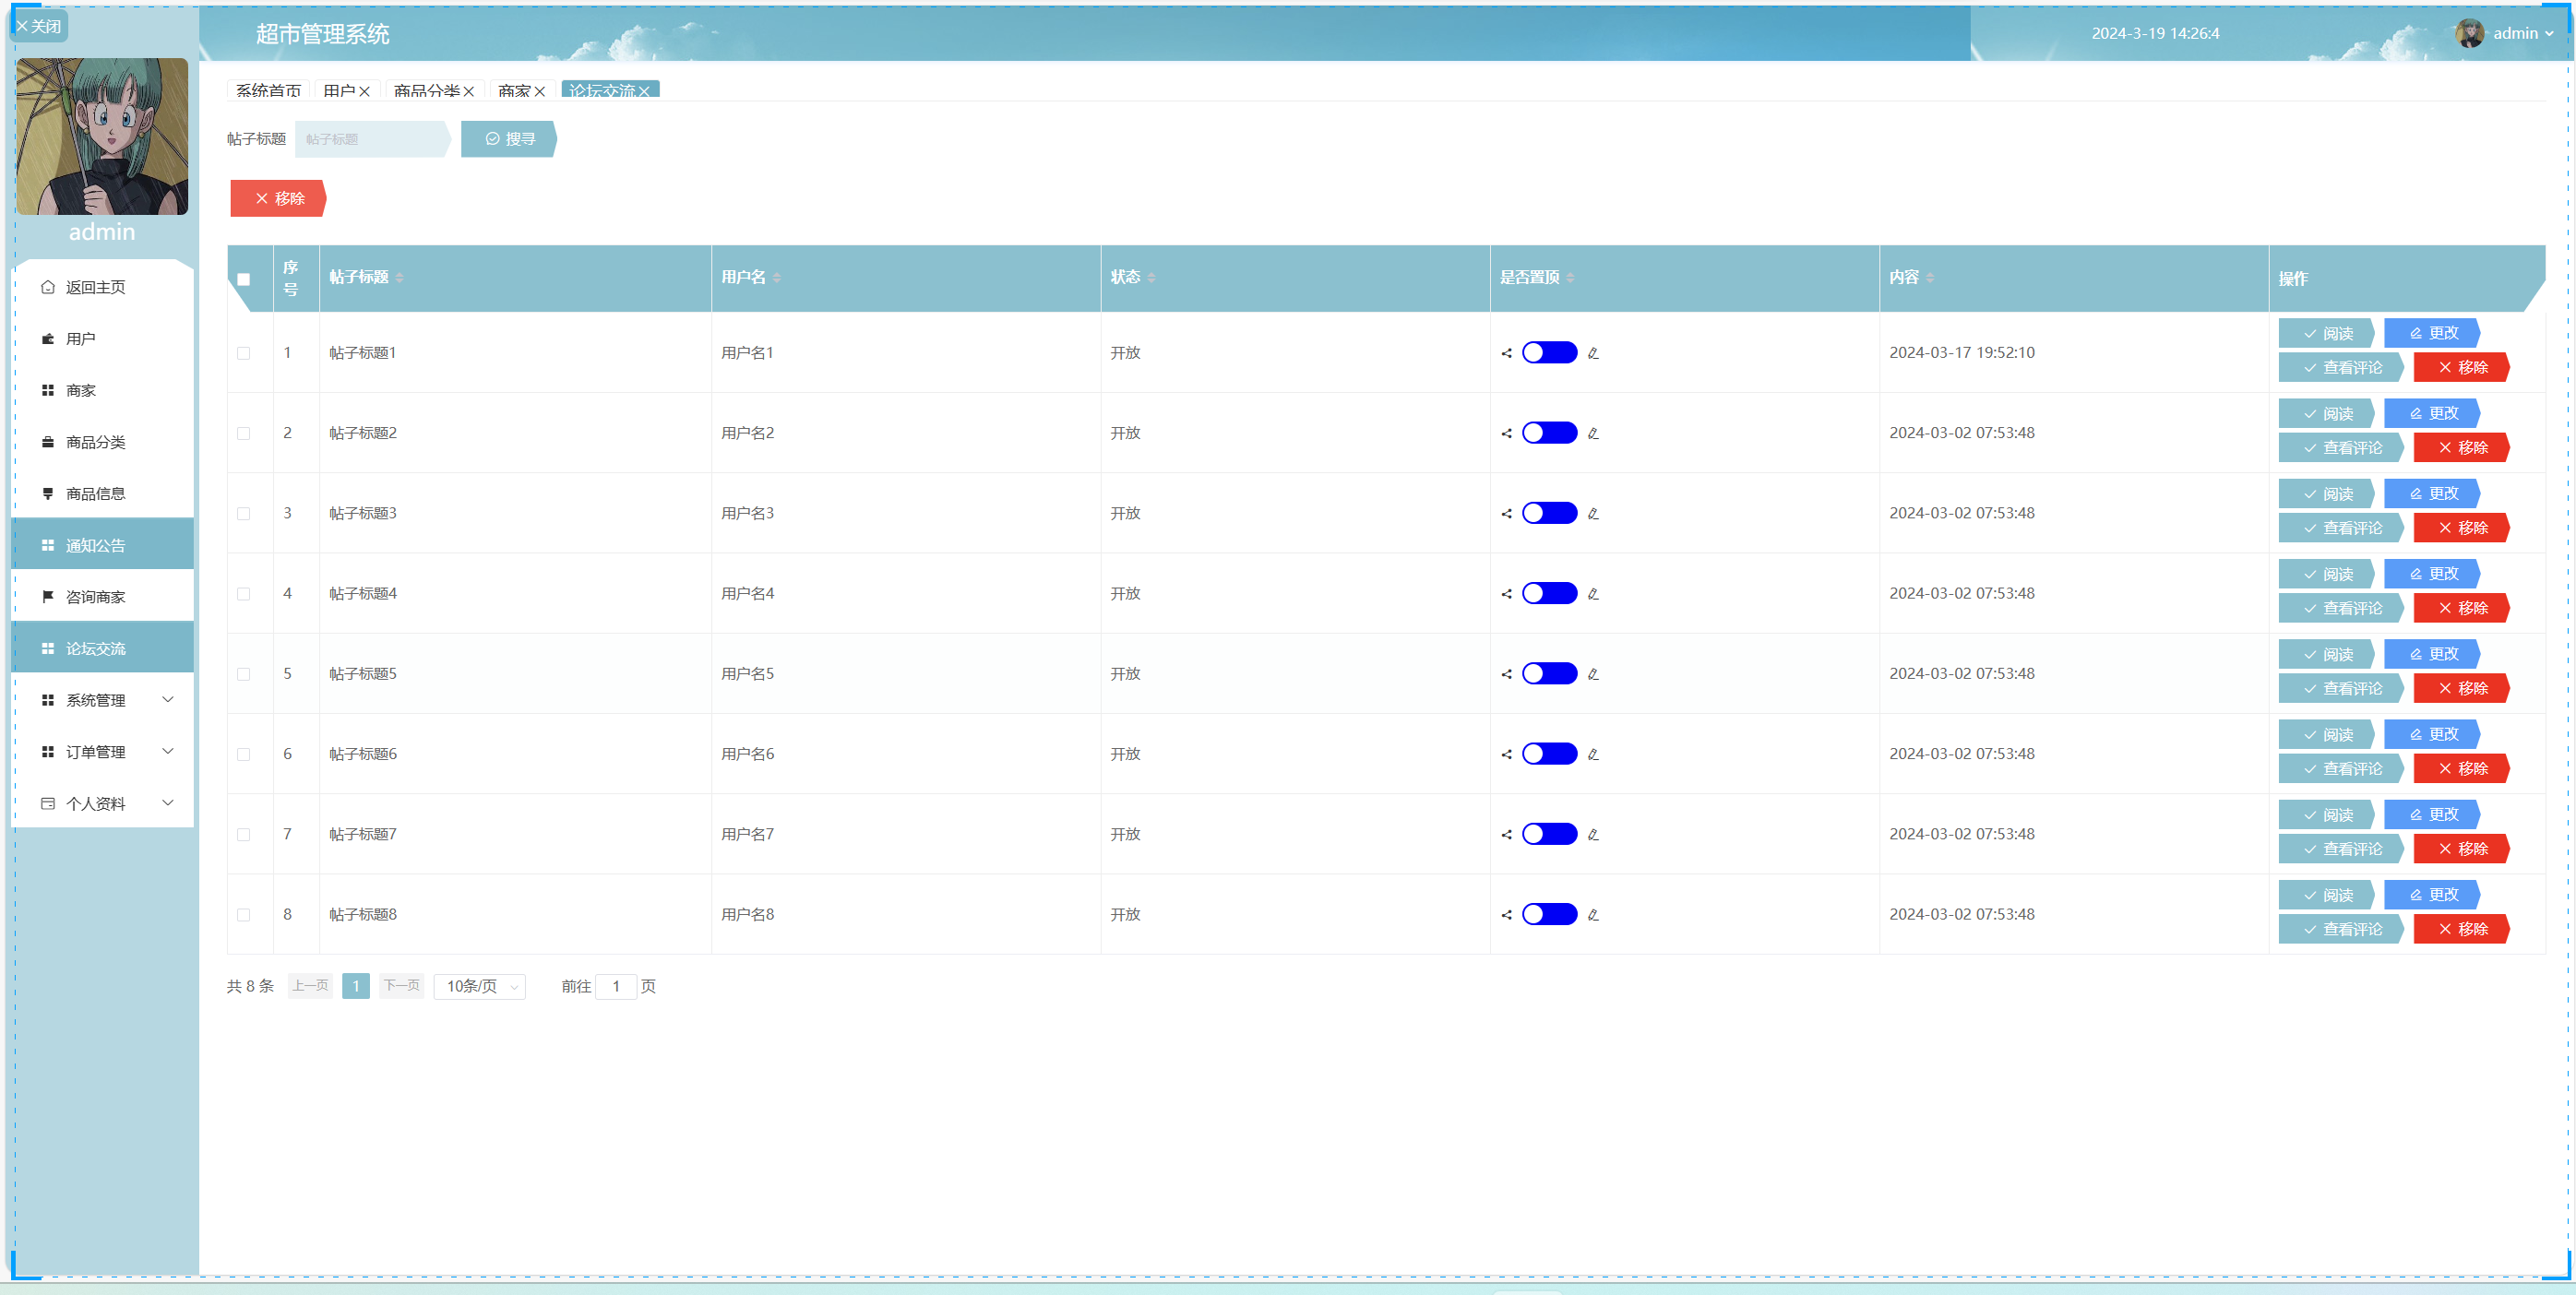Open the 10条/页 page size dropdown
The image size is (2576, 1295).
480,986
